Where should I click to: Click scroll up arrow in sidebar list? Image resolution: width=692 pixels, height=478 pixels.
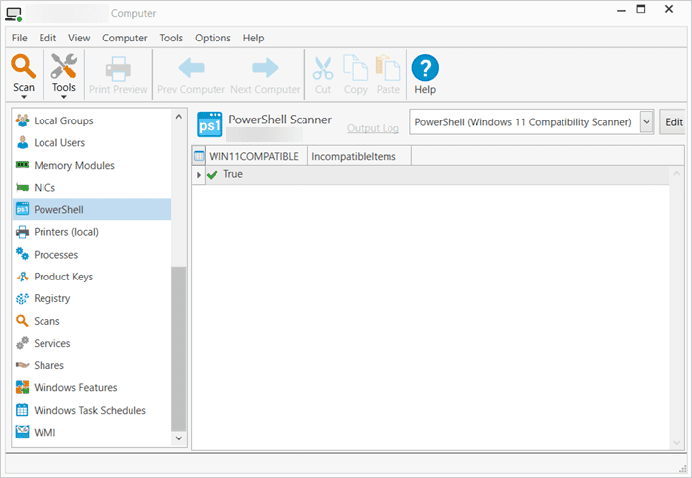point(178,117)
